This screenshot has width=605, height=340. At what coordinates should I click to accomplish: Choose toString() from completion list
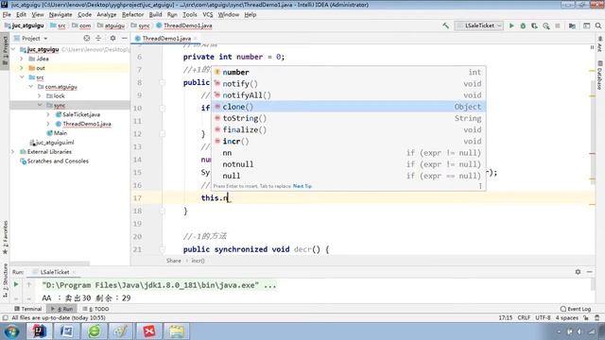point(349,118)
